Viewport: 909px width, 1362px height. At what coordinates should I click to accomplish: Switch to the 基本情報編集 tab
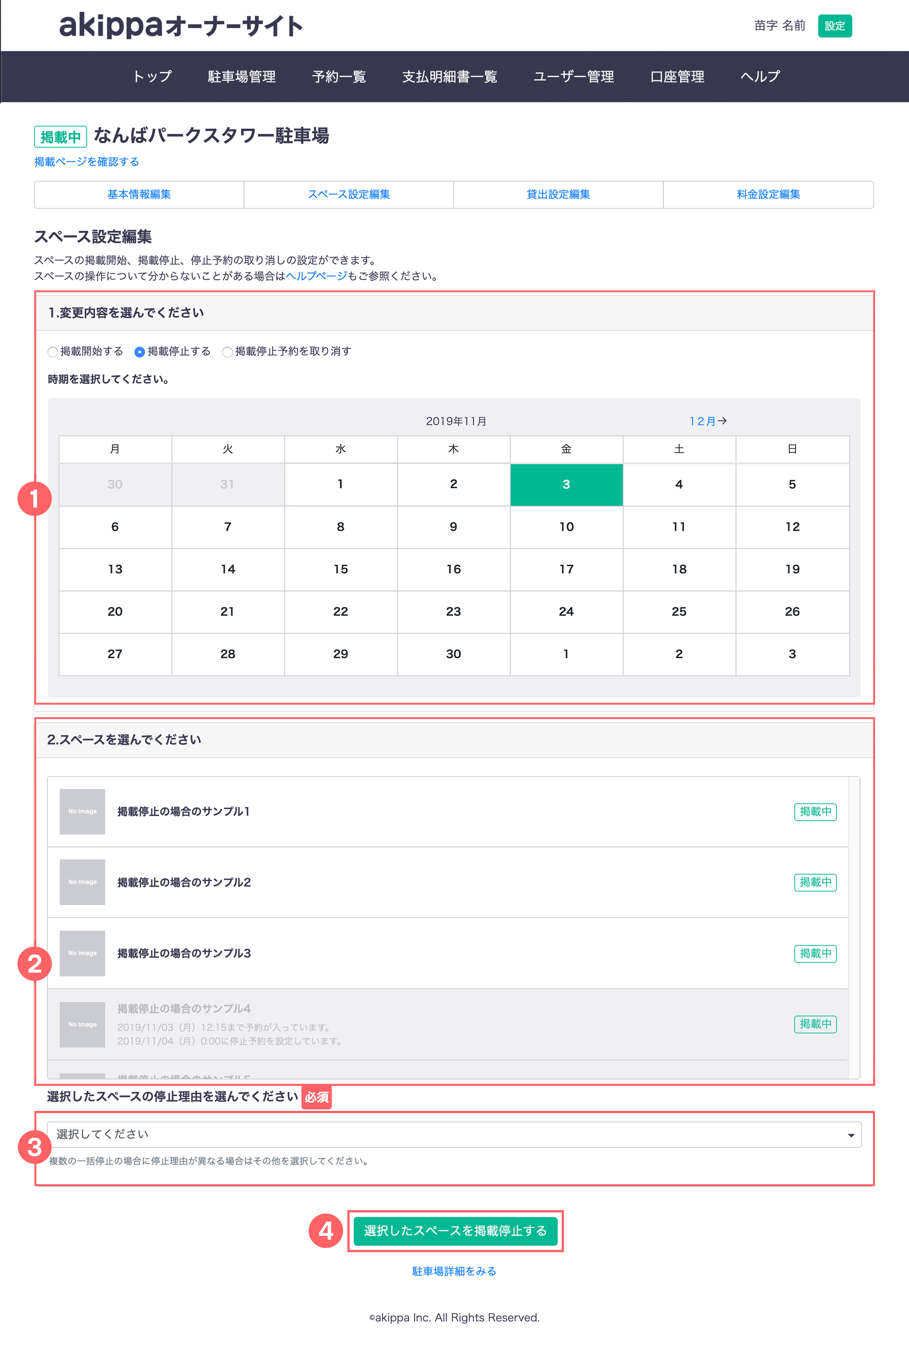click(x=139, y=194)
